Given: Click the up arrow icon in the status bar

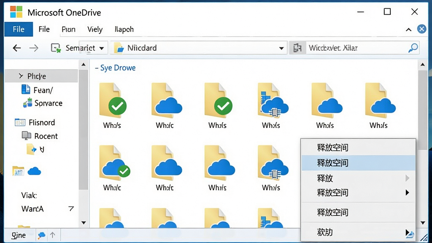Looking at the screenshot, I should coord(53,235).
